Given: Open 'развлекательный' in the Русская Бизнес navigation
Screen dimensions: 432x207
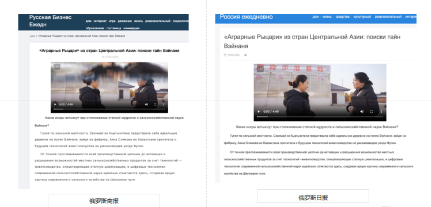Looking at the screenshot, I should [158, 21].
